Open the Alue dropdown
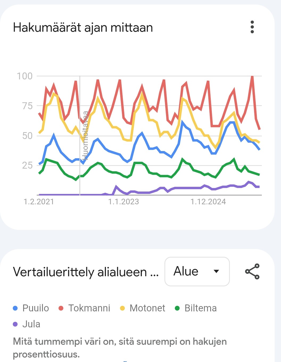The width and height of the screenshot is (281, 362). [197, 271]
